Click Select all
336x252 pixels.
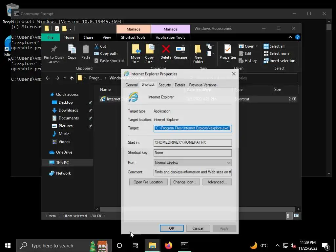[274, 46]
